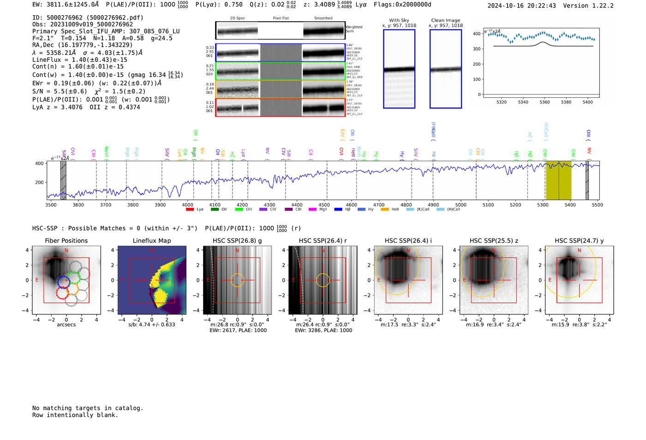Click the '2D Spec' column header
This screenshot has width=646, height=440.
(x=238, y=18)
